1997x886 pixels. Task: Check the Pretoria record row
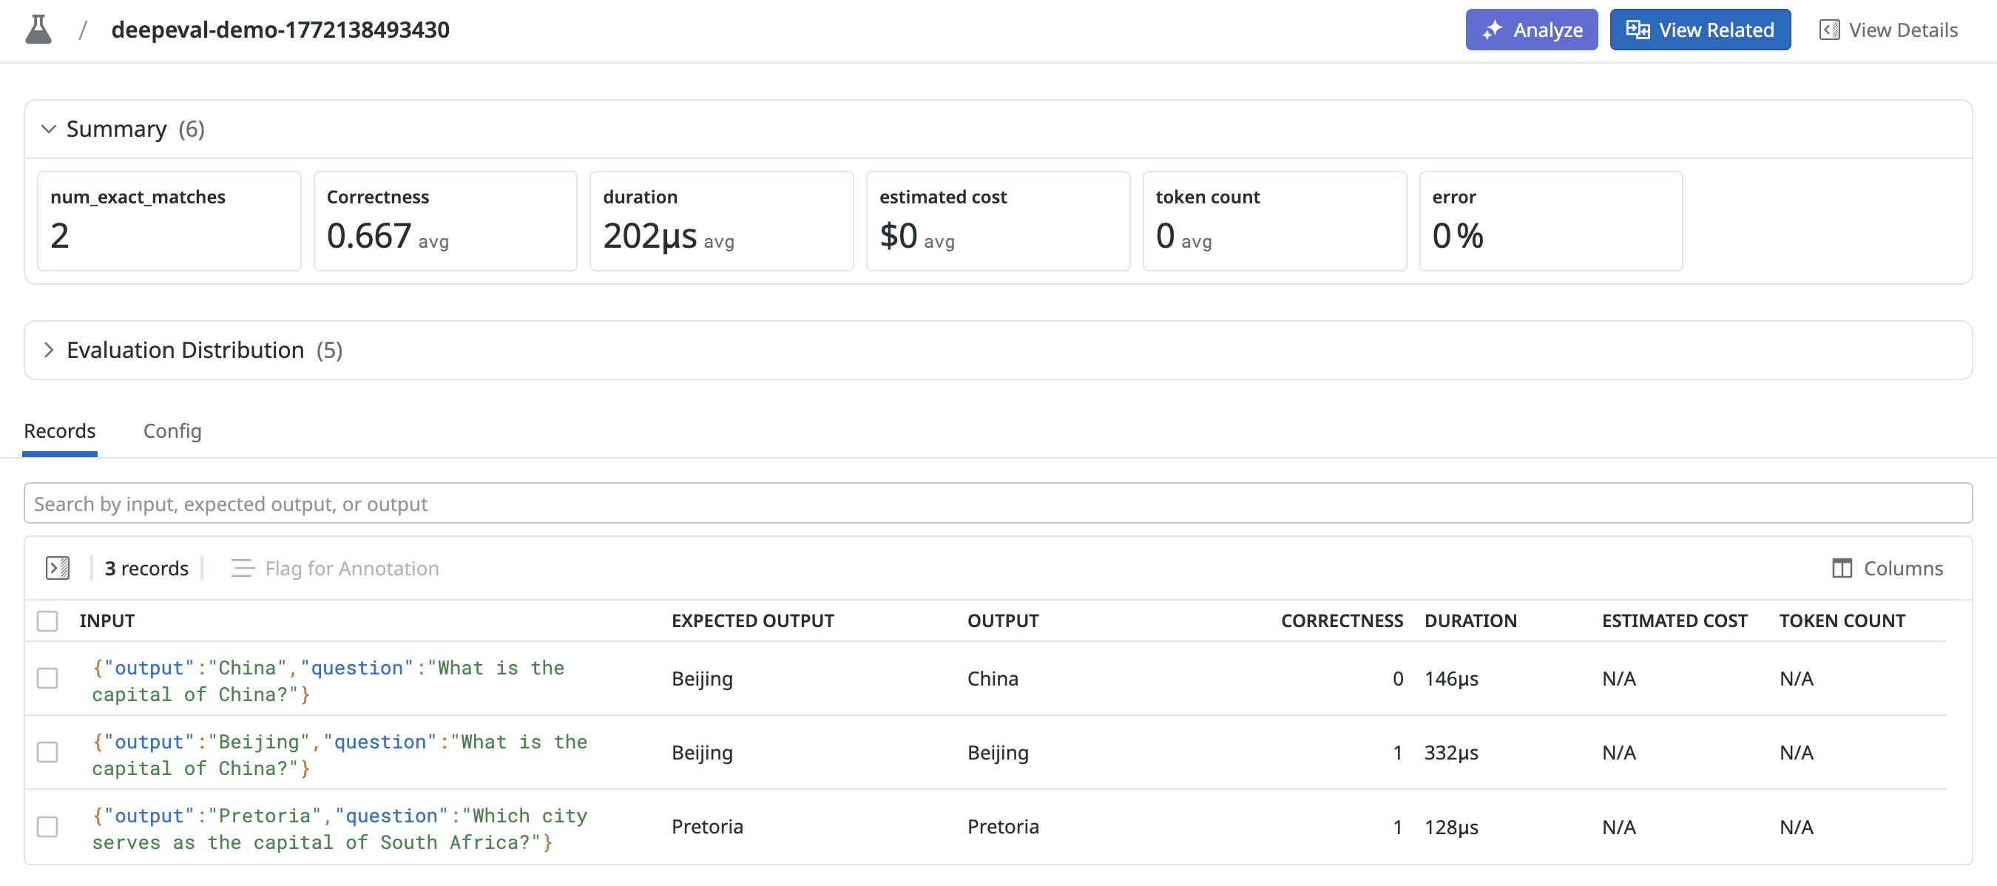(47, 826)
